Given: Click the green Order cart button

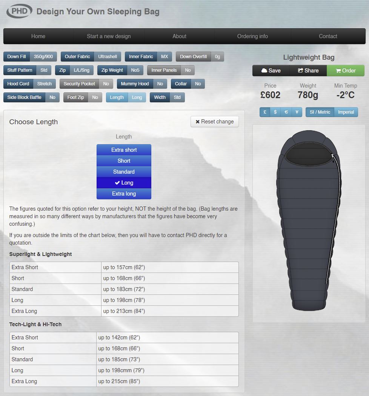Looking at the screenshot, I should (x=346, y=71).
